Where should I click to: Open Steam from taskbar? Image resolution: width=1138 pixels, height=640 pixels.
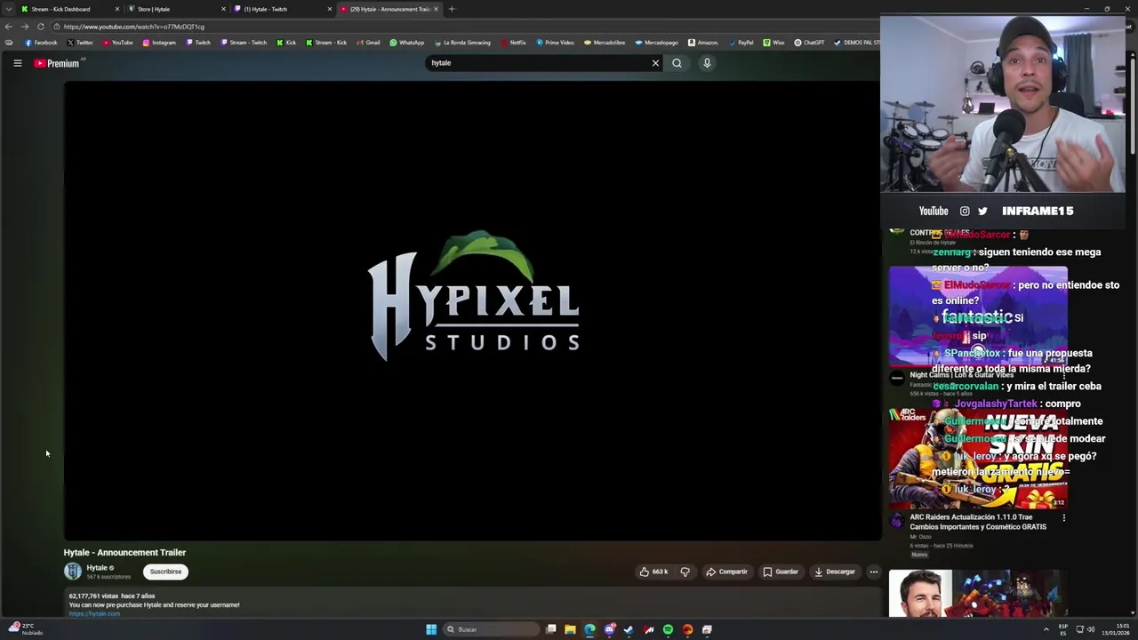point(629,629)
